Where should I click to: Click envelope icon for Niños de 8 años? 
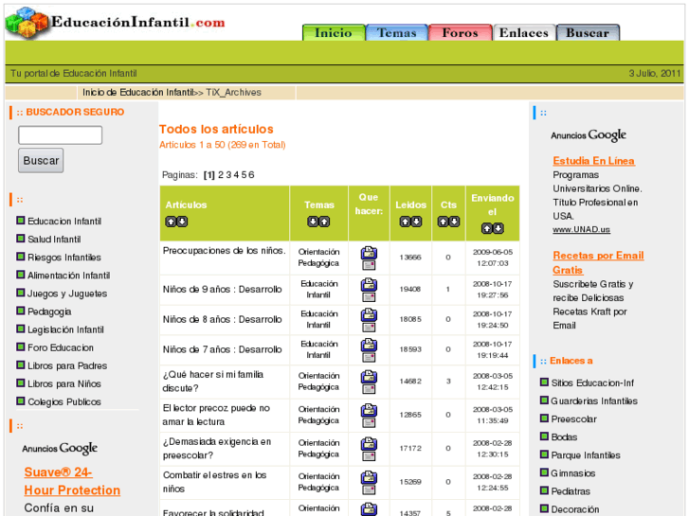(369, 328)
